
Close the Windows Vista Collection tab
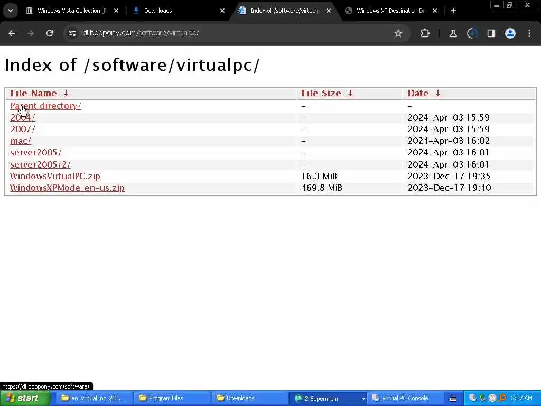(x=116, y=11)
